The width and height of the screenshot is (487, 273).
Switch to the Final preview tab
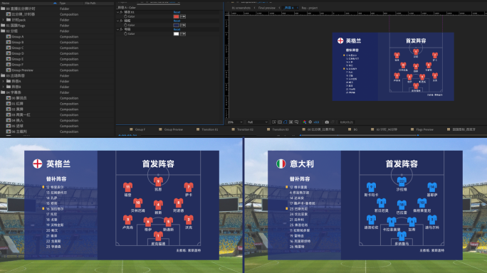tap(266, 8)
